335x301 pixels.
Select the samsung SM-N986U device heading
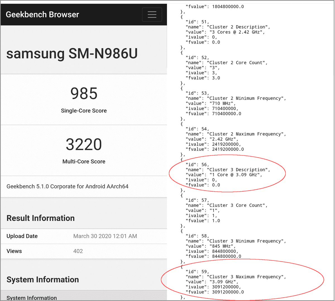click(72, 53)
